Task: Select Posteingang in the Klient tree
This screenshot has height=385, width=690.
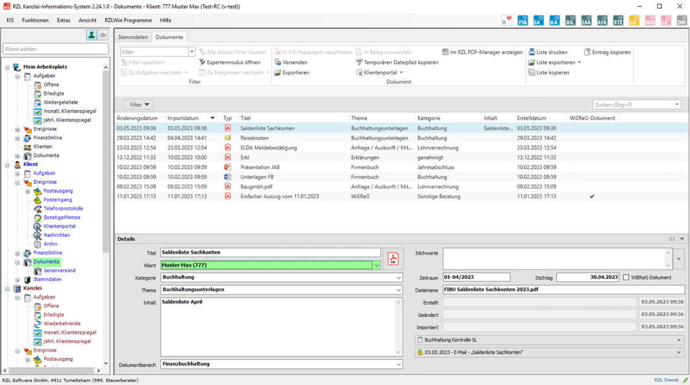Action: [58, 199]
